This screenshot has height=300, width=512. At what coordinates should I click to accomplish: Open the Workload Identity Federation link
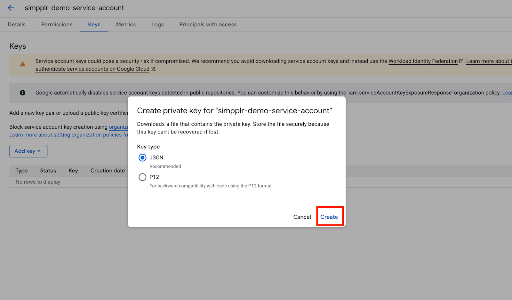coord(423,61)
